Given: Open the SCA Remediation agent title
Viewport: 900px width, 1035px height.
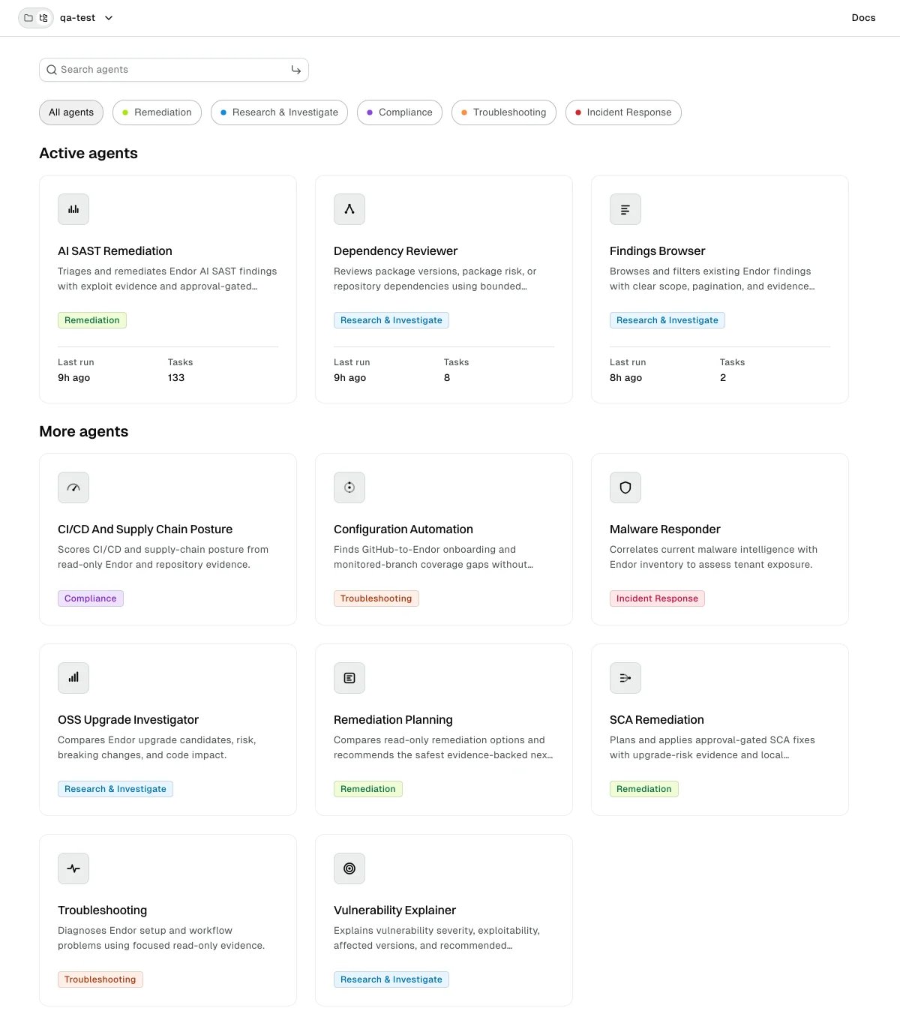Looking at the screenshot, I should (x=656, y=720).
